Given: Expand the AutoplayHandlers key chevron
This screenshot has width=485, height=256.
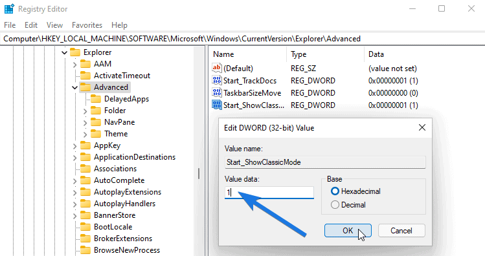Looking at the screenshot, I should pyautogui.click(x=75, y=204).
